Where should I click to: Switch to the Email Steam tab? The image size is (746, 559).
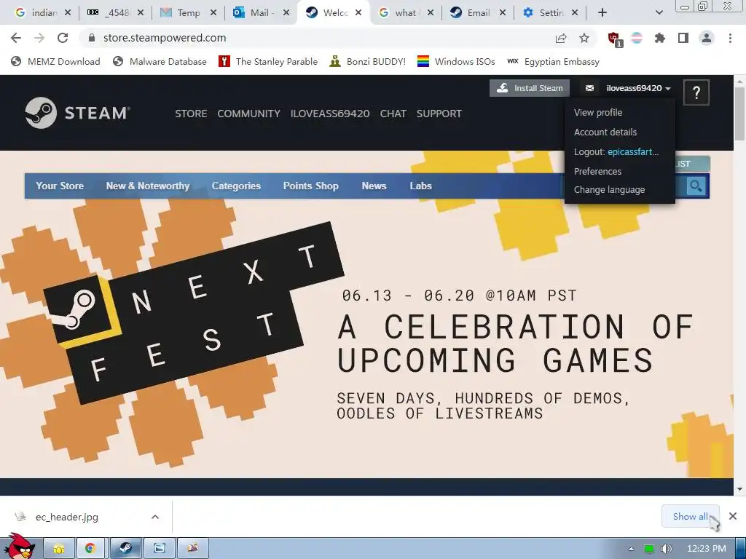click(478, 13)
